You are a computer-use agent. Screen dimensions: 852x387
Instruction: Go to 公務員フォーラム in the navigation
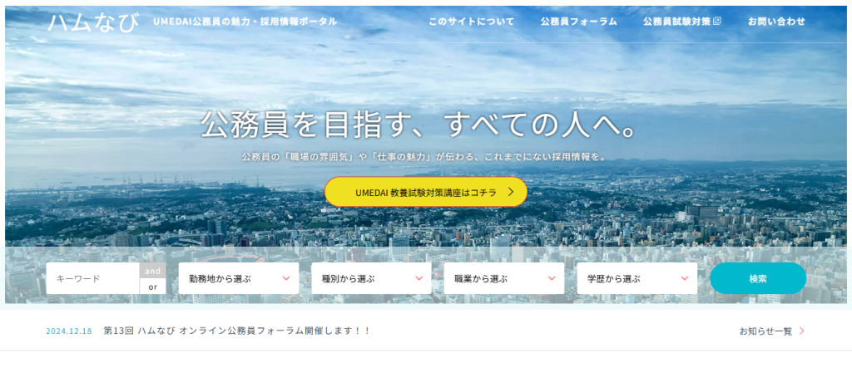pyautogui.click(x=578, y=22)
